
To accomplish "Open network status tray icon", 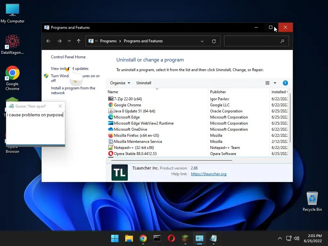I will 289,238.
